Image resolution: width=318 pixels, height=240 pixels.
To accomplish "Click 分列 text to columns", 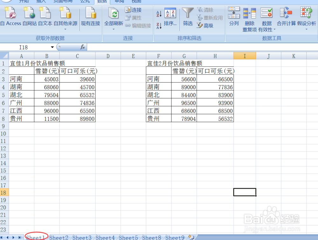I will (x=234, y=17).
